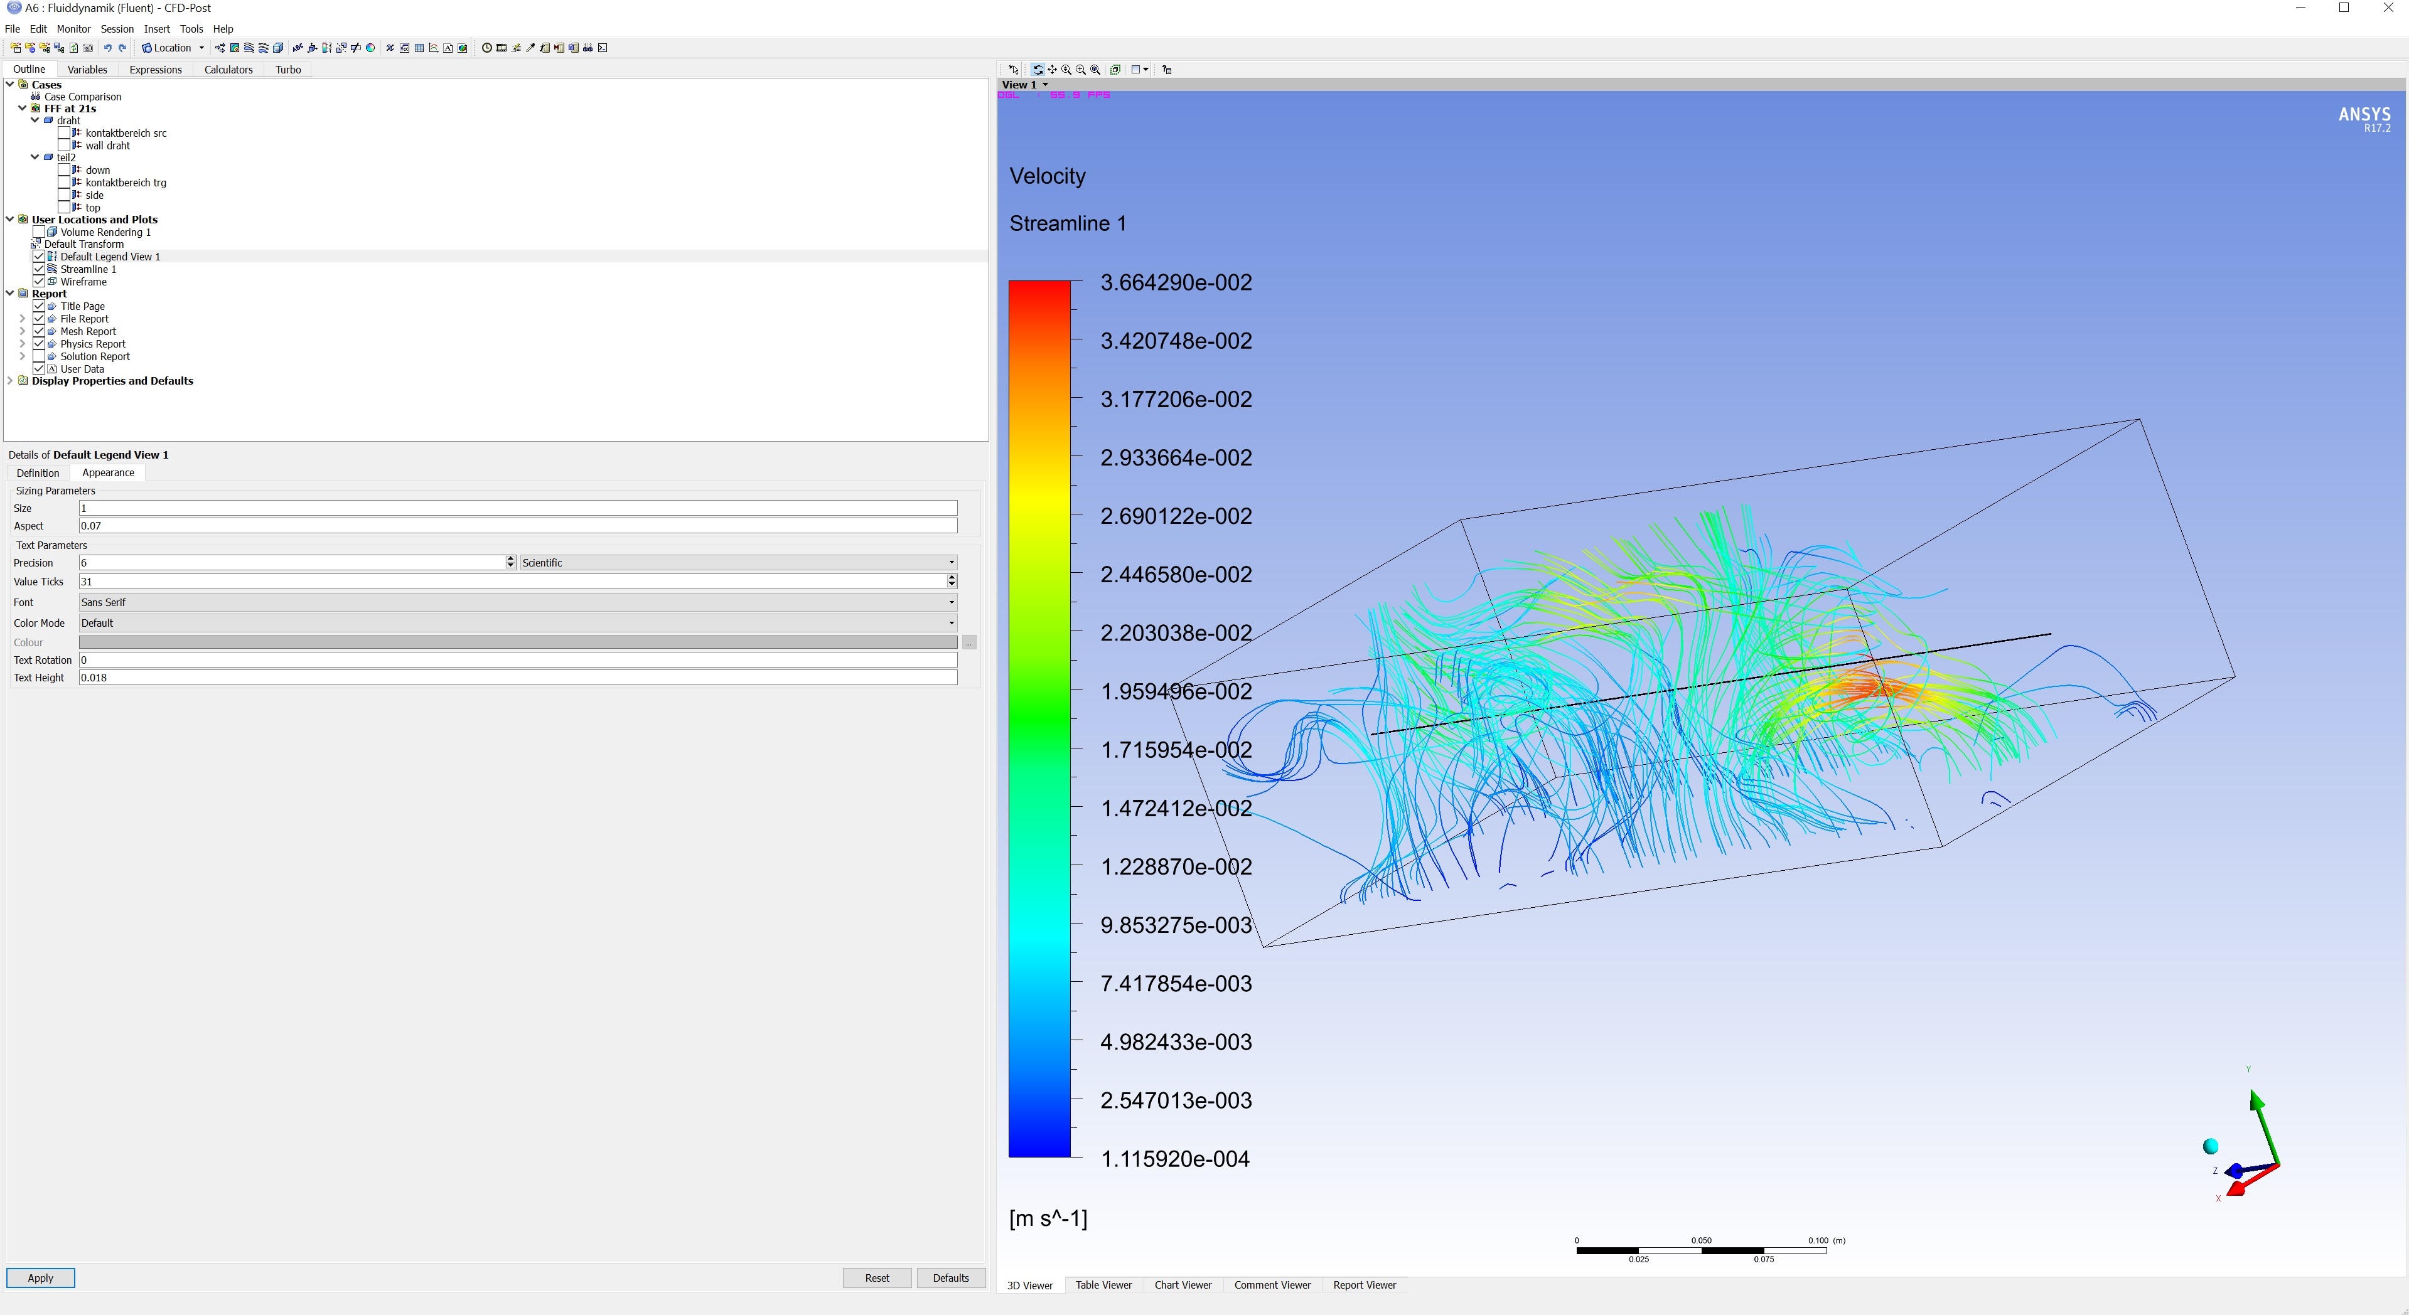The image size is (2409, 1315).
Task: Uncheck Default Legend View 1 visibility
Action: (38, 256)
